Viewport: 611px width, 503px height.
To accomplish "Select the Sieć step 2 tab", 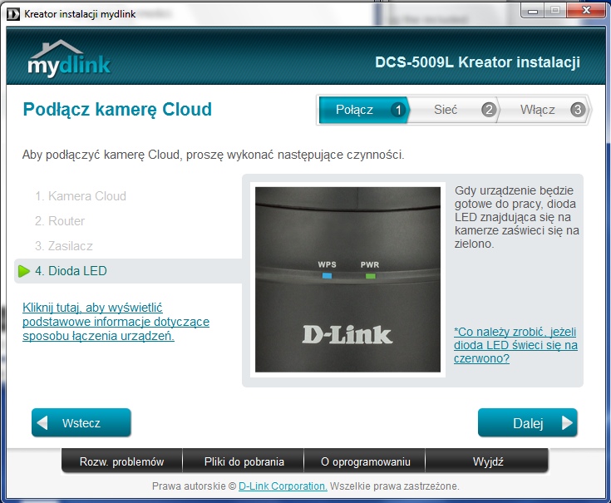I will pos(455,110).
